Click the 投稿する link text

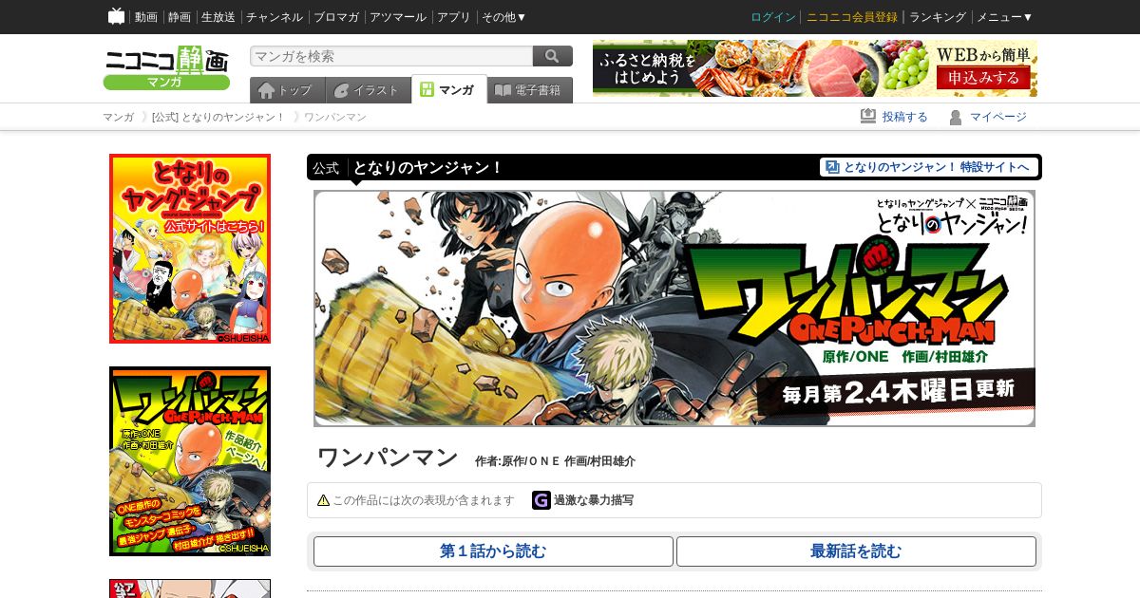pyautogui.click(x=904, y=117)
